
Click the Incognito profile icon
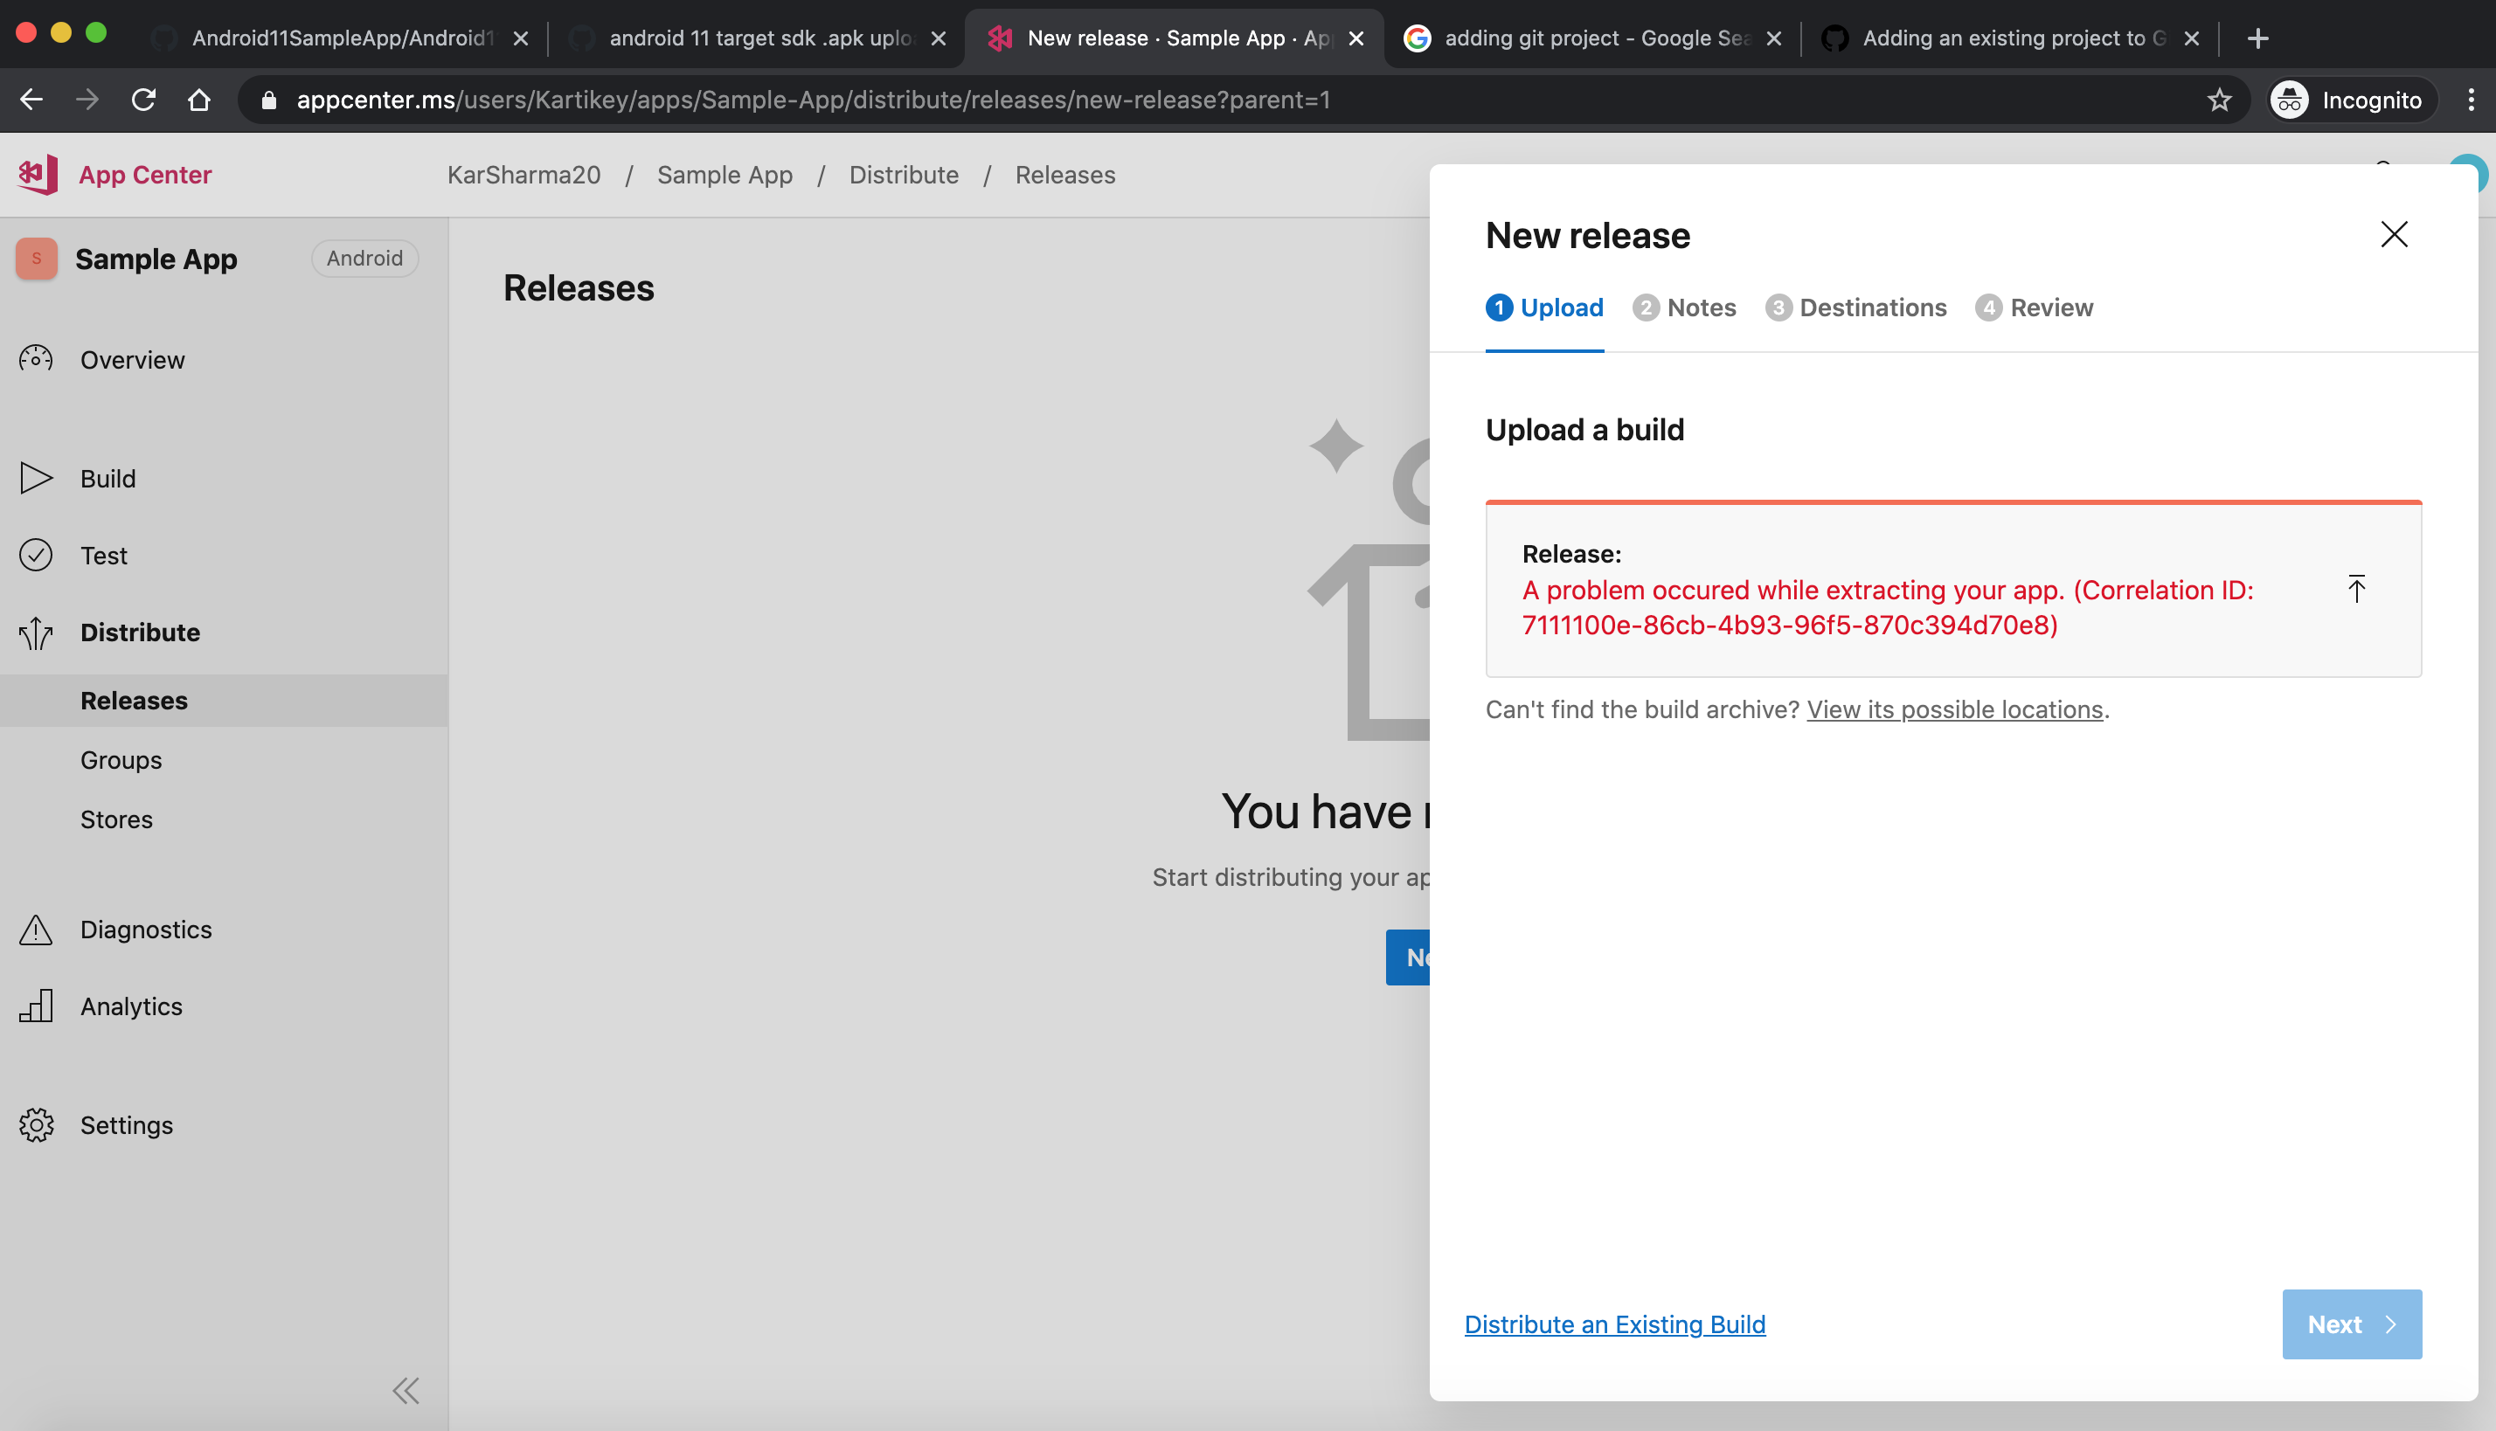click(2289, 100)
